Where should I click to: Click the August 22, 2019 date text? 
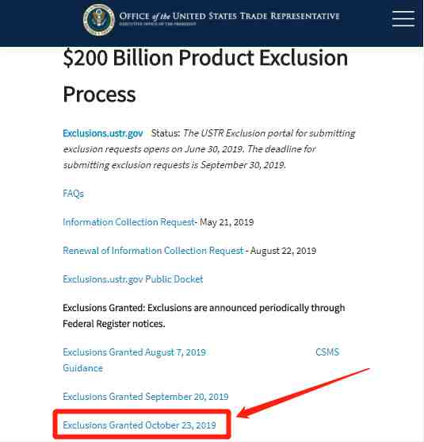283,251
